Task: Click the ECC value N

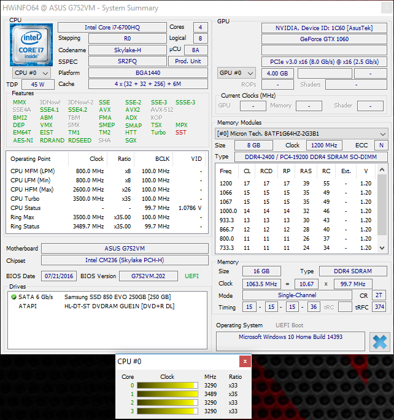Action: pos(381,146)
